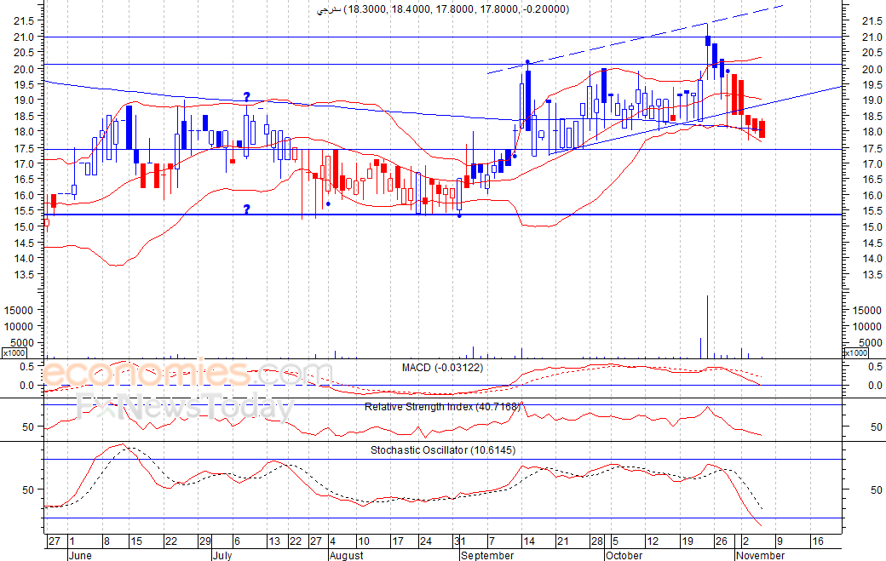The image size is (886, 561).
Task: Click the date label 9 in November
Action: (780, 541)
